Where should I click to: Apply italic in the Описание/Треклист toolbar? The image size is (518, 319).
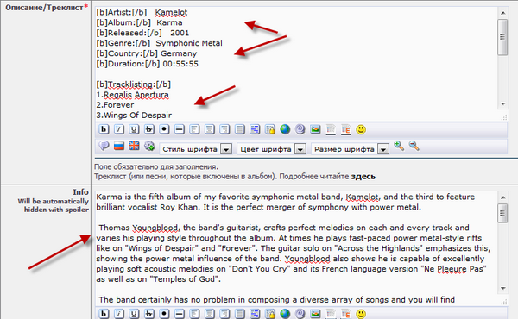click(x=119, y=129)
